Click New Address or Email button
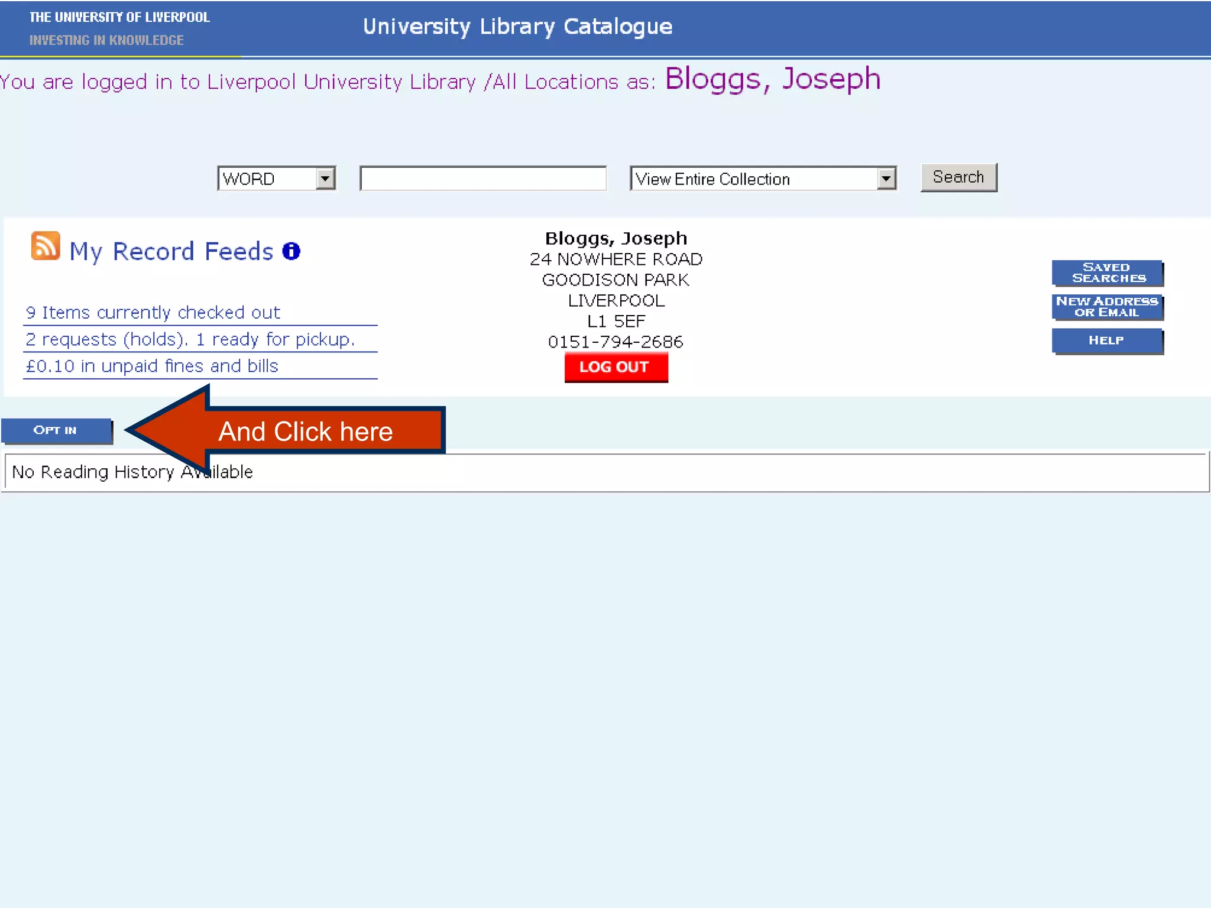This screenshot has width=1211, height=908. 1108,307
